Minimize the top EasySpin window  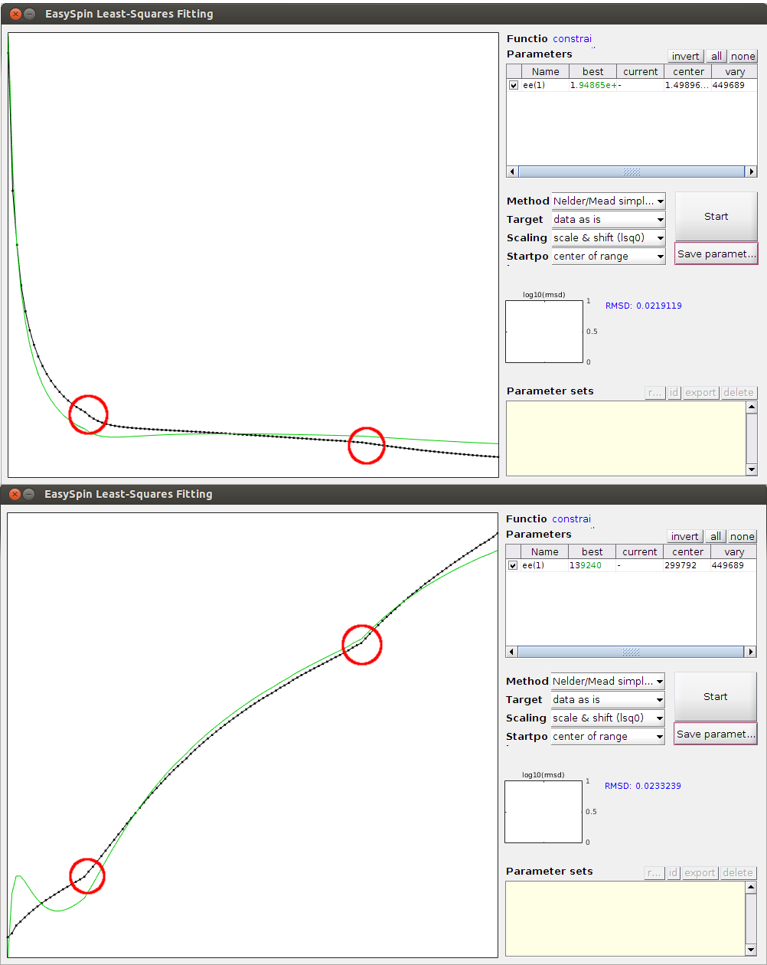pyautogui.click(x=29, y=15)
